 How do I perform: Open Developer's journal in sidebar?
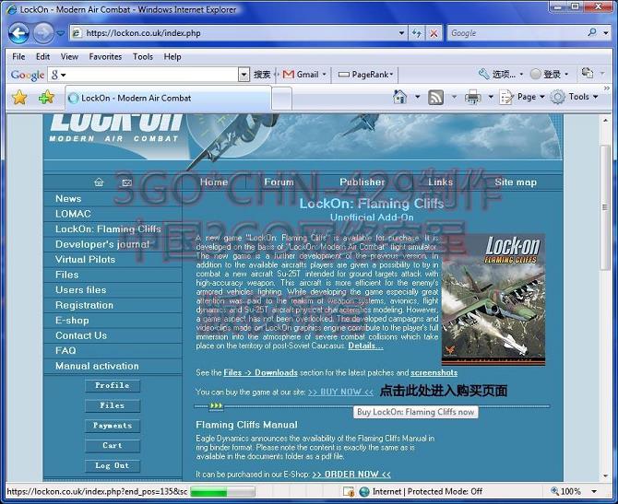coord(102,244)
